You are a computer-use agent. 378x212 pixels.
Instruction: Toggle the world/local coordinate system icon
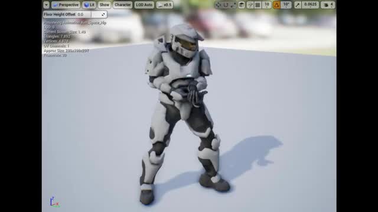(x=242, y=5)
